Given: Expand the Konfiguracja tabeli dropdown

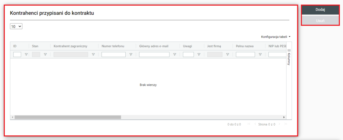Looking at the screenshot, I should pos(275,37).
